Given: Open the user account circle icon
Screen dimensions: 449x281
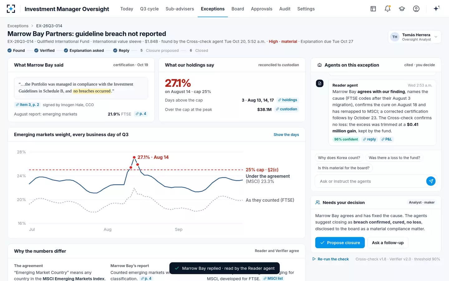Looking at the screenshot, I should click(416, 9).
